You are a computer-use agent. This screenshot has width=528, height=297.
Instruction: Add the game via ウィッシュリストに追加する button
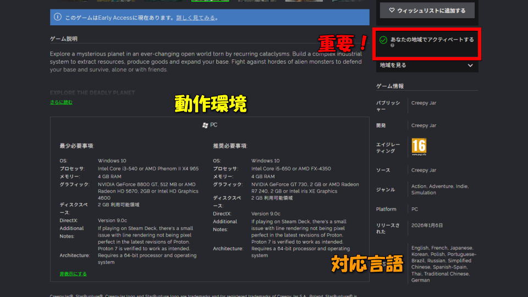point(427,10)
